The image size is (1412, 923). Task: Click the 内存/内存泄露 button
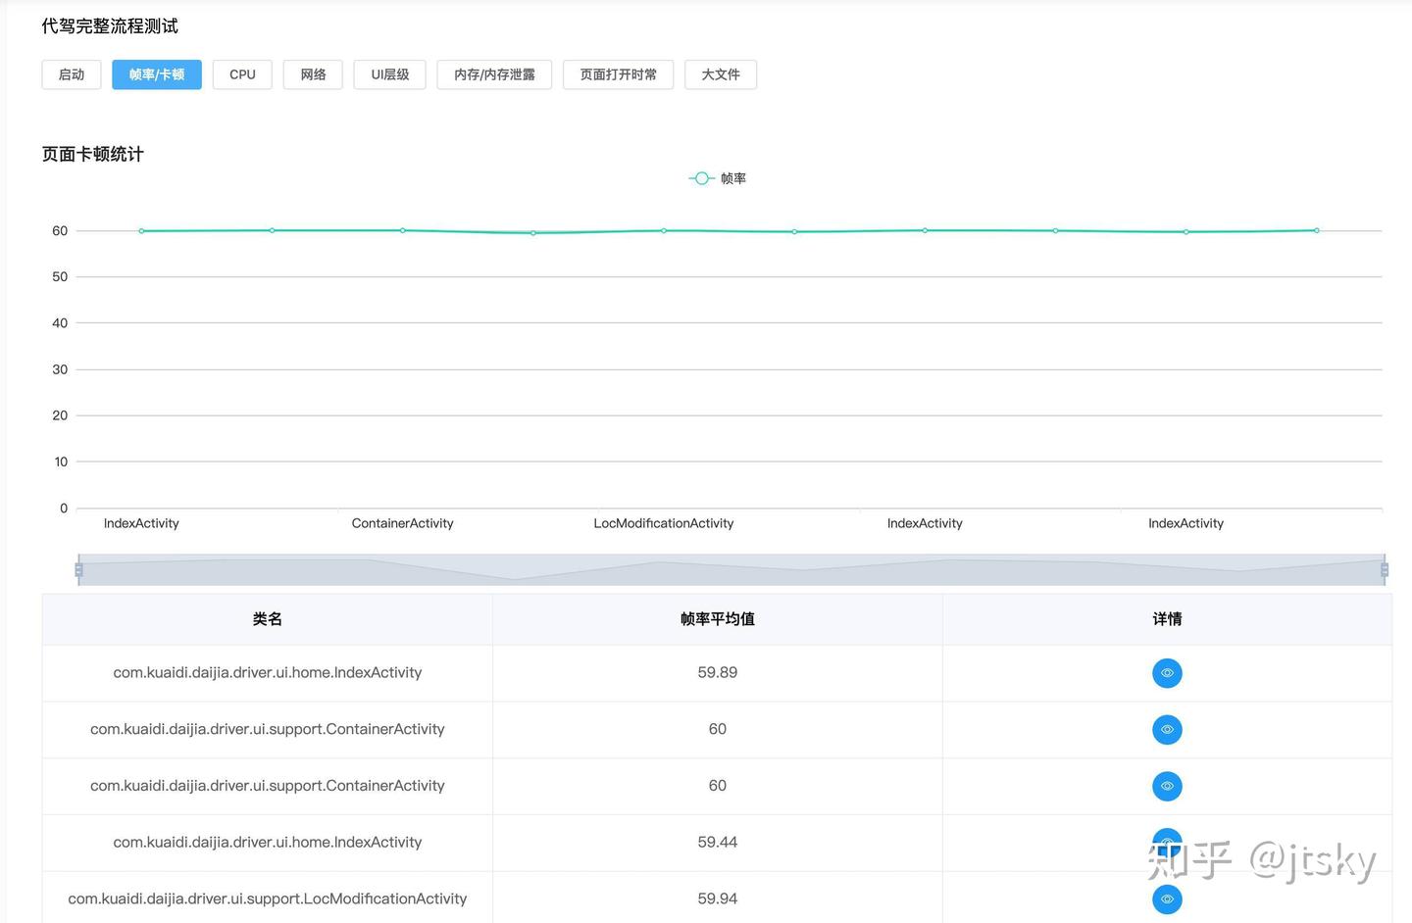tap(494, 73)
